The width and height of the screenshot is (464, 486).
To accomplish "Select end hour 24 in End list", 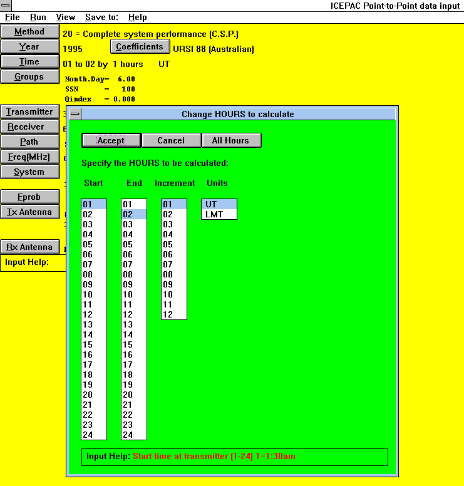I will [x=133, y=435].
